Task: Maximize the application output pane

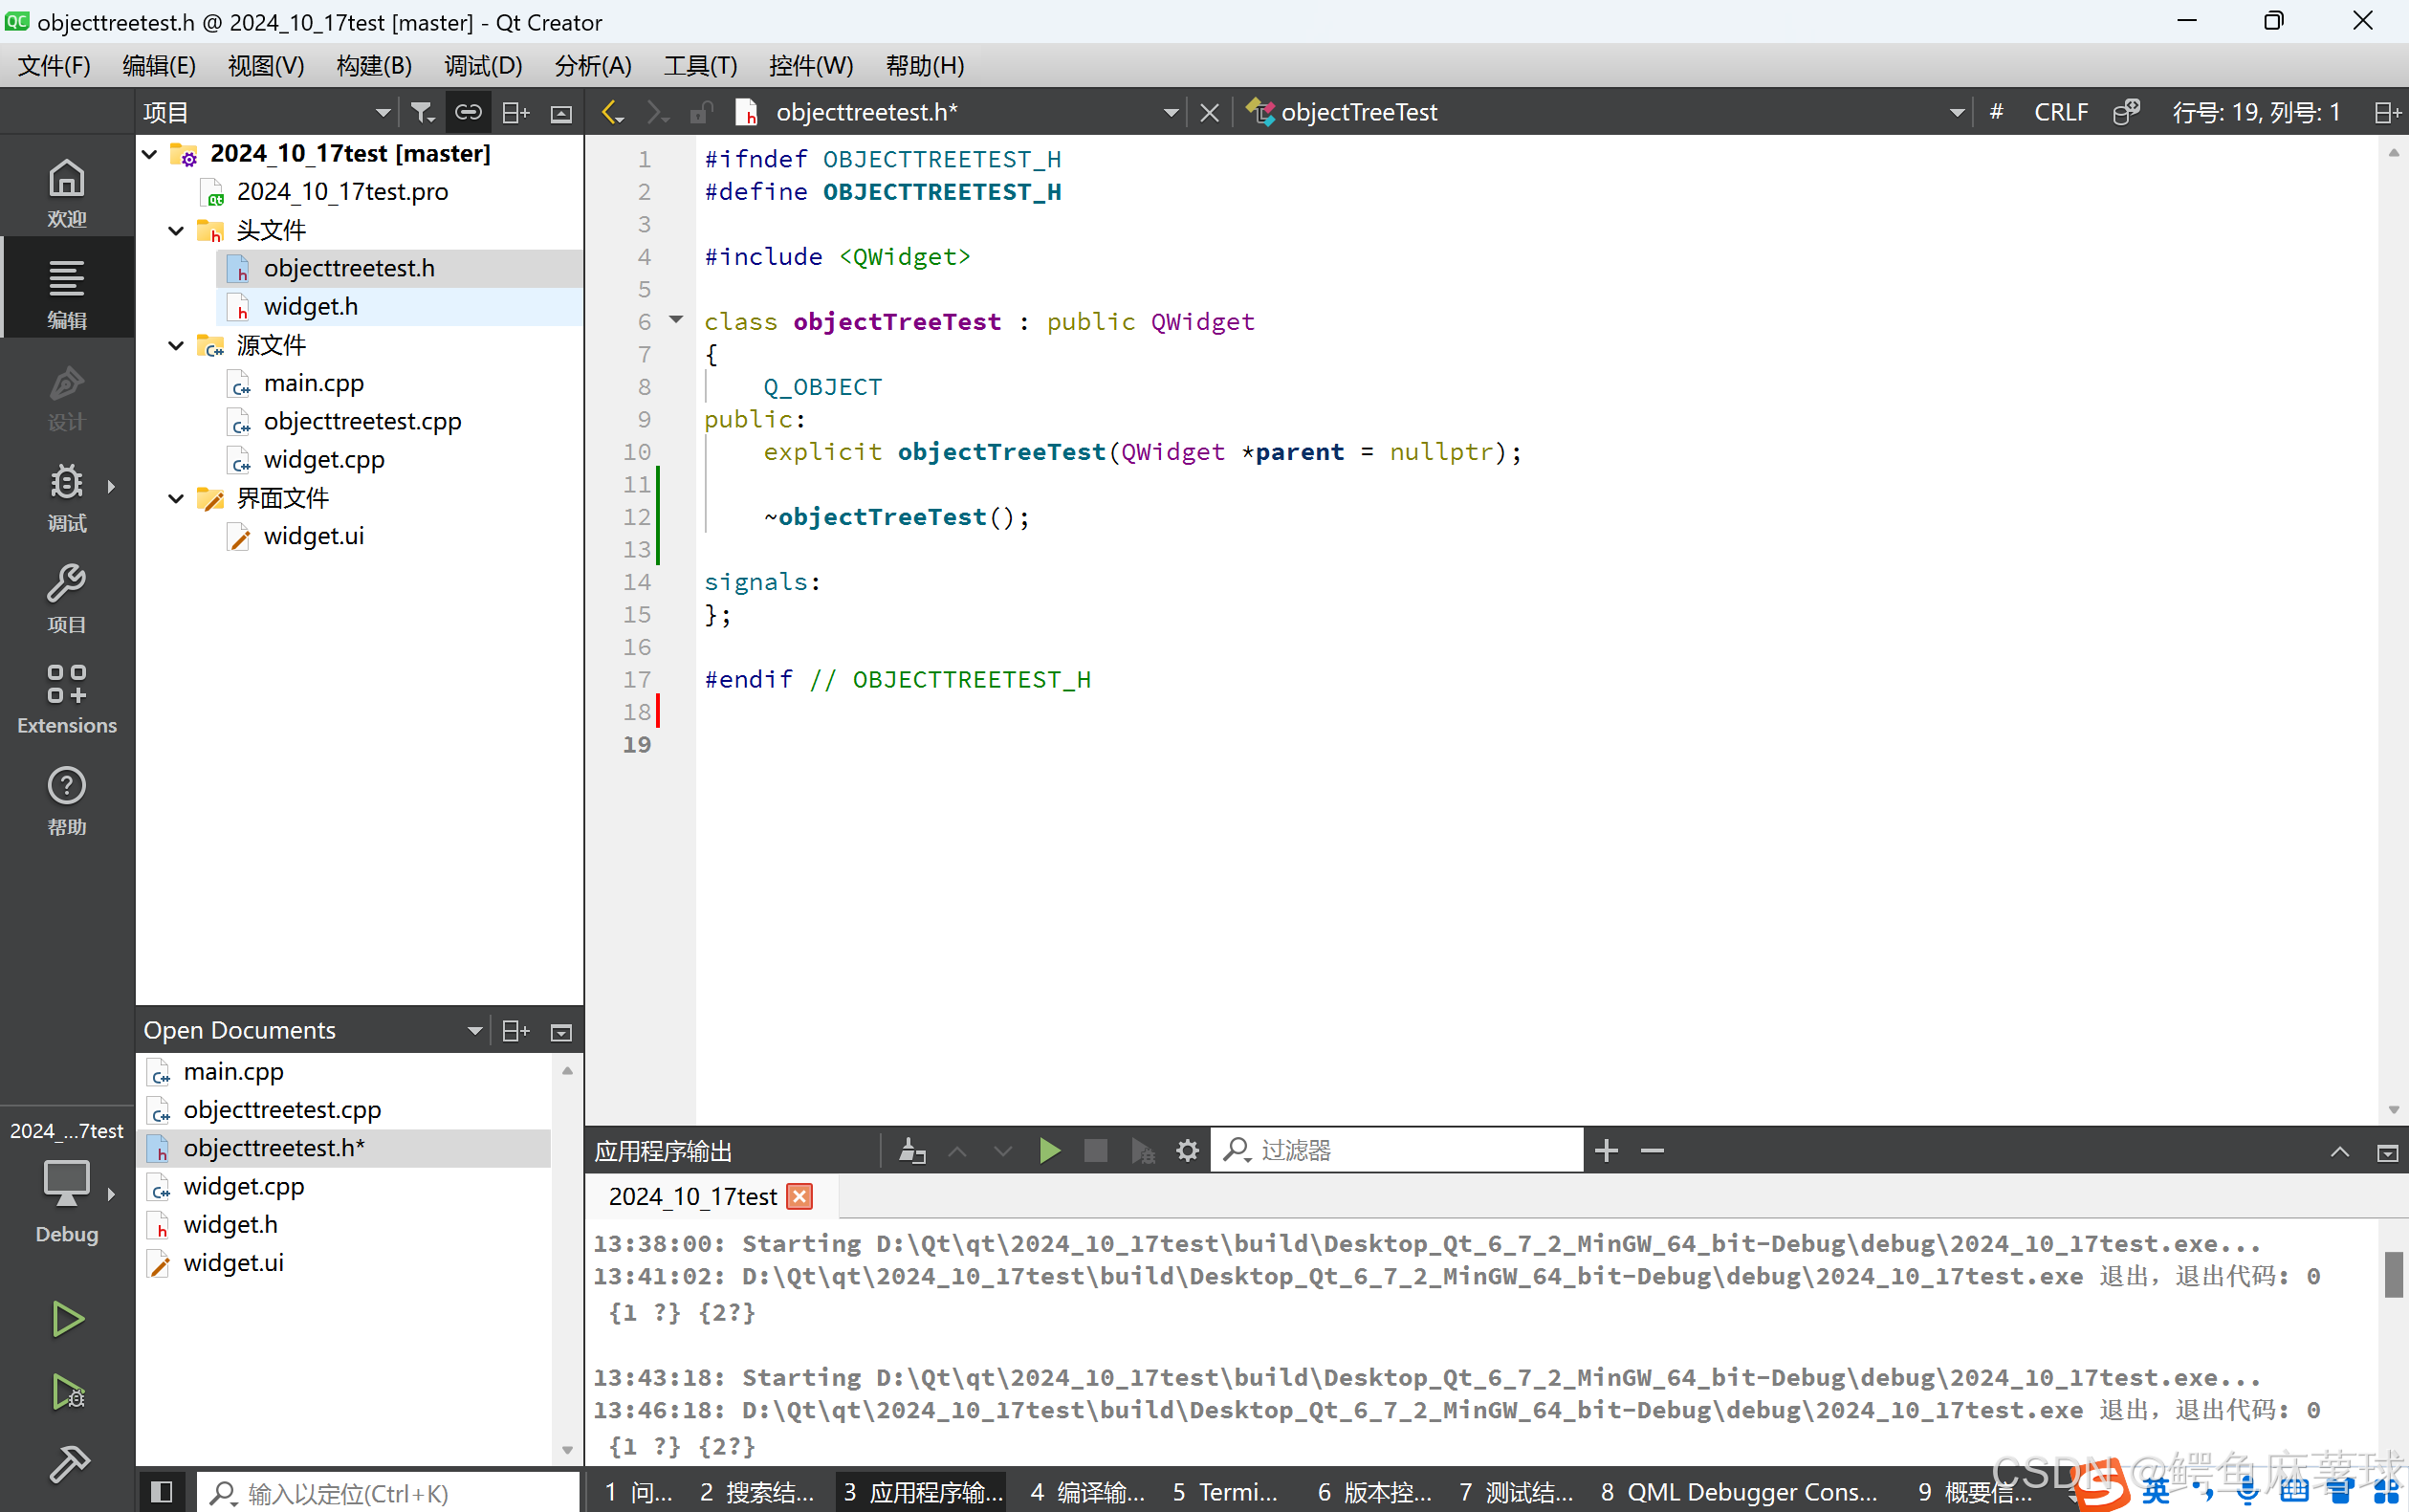Action: click(x=2340, y=1151)
